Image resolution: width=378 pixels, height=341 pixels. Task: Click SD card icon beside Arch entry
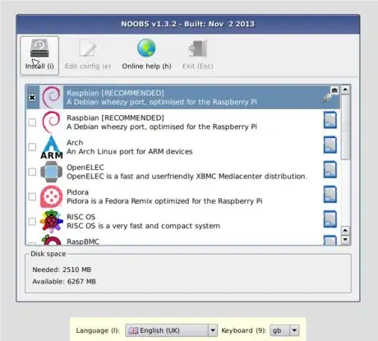pyautogui.click(x=330, y=145)
